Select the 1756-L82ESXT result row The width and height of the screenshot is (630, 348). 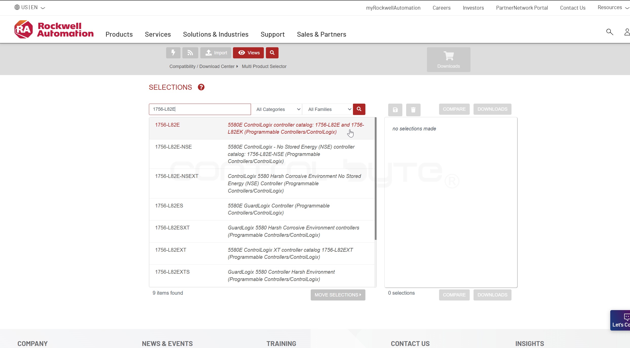pos(262,231)
